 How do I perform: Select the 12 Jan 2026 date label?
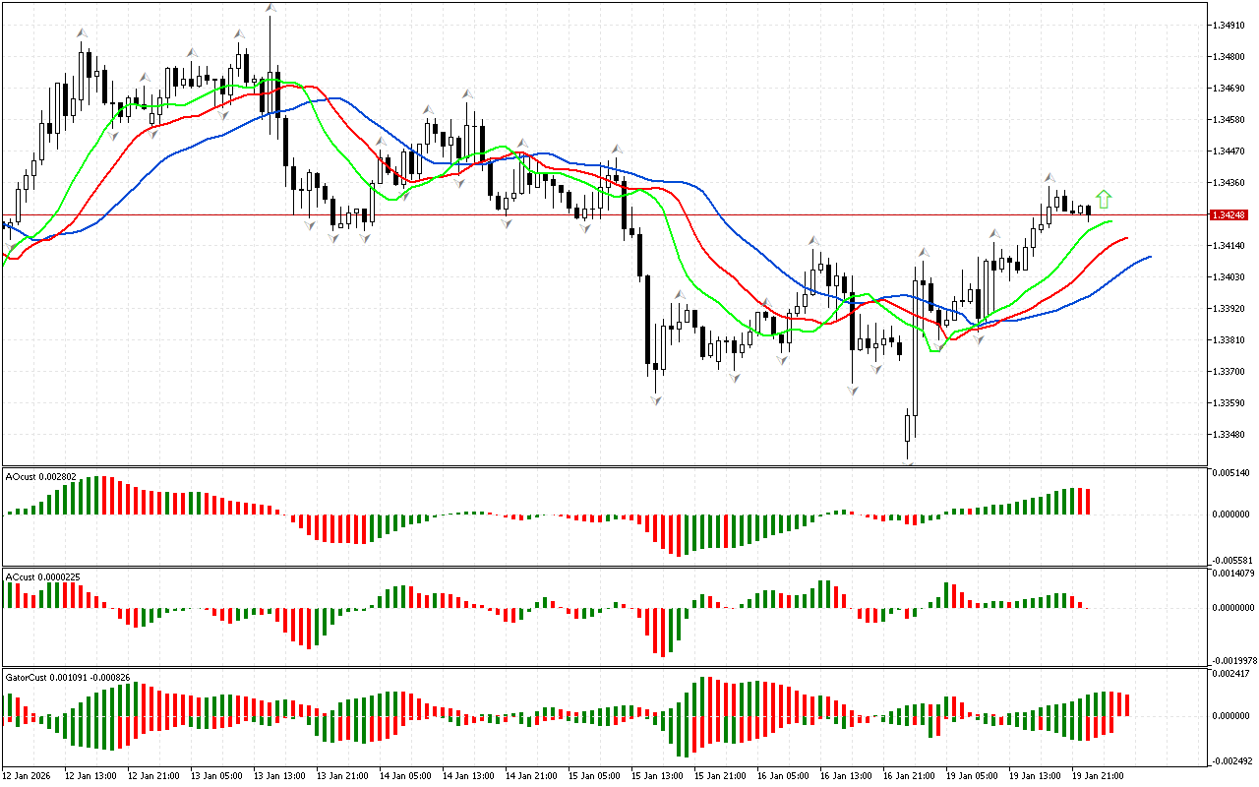coord(27,775)
